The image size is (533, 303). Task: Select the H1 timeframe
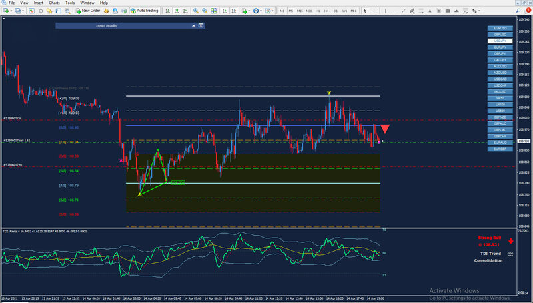pyautogui.click(x=318, y=11)
